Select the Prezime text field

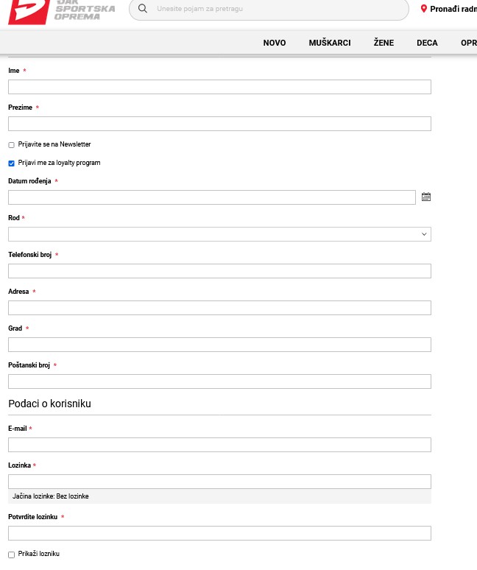click(219, 124)
